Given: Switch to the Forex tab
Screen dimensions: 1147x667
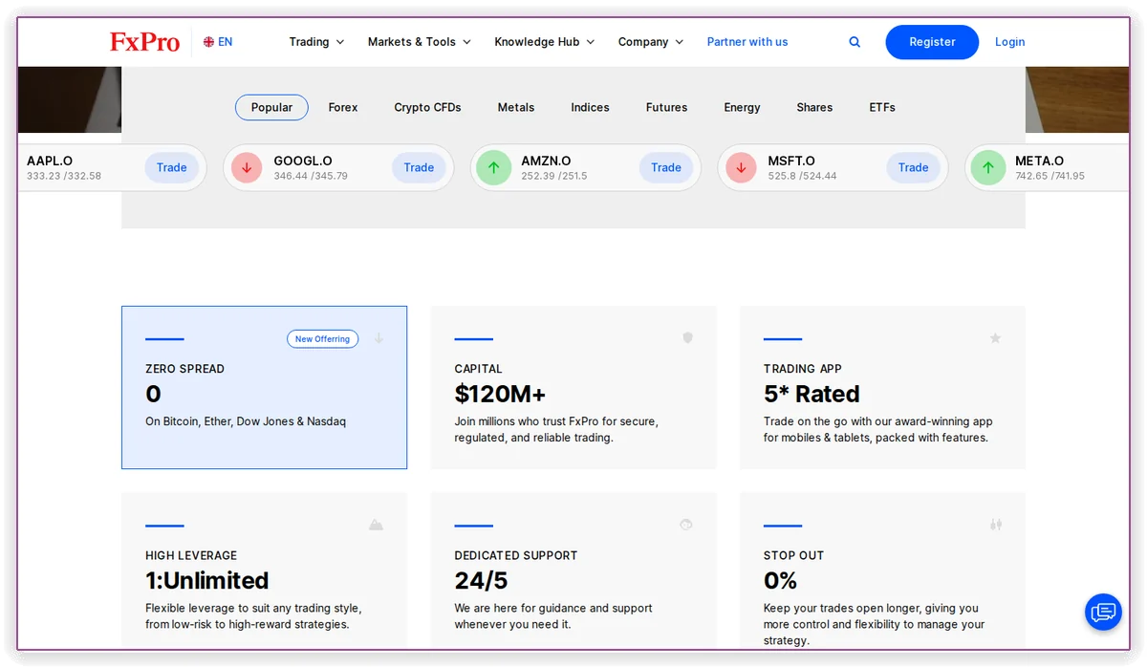Looking at the screenshot, I should click(343, 108).
